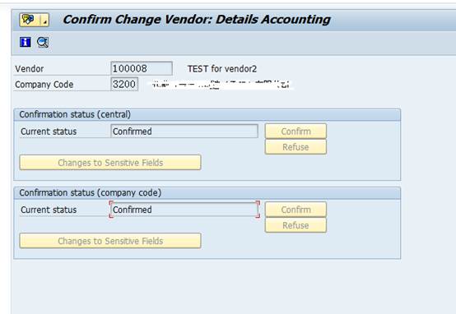This screenshot has width=456, height=314.
Task: Click the page title 'Confirm Change Vendor'
Action: 137,20
